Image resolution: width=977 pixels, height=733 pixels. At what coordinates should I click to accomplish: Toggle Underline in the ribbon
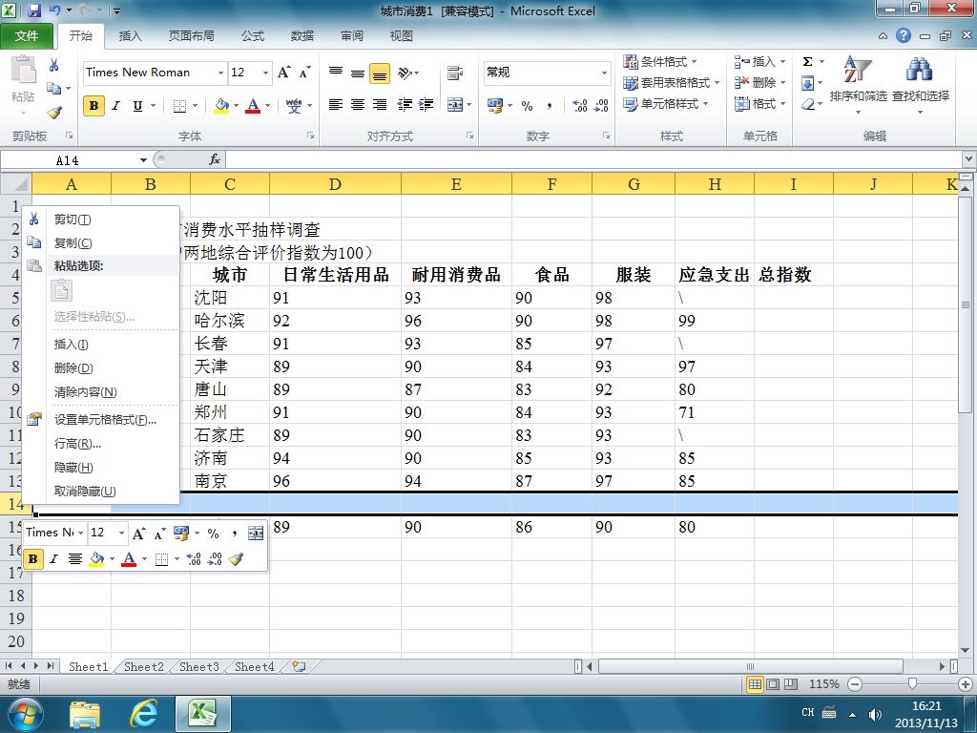click(x=137, y=105)
